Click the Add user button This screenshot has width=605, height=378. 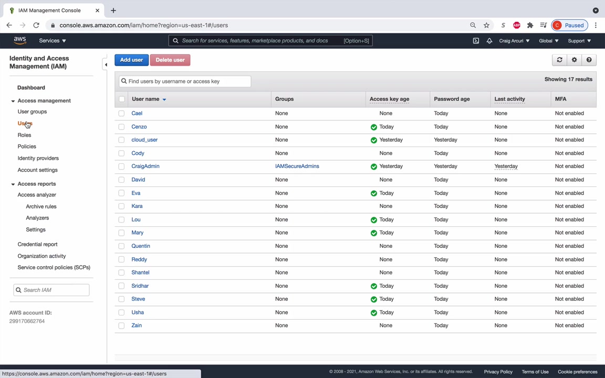(131, 60)
